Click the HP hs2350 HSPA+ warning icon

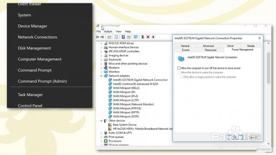tap(110, 129)
